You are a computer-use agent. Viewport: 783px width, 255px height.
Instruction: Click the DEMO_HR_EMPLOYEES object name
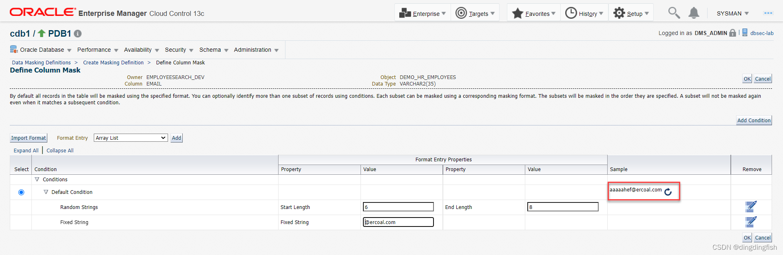[428, 77]
